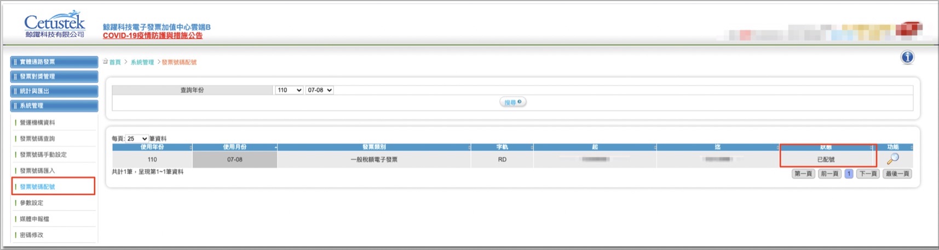939x250 pixels.
Task: Sort by the 發票類別 column header
Action: point(374,147)
